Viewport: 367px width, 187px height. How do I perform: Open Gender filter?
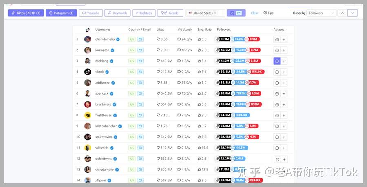click(170, 13)
